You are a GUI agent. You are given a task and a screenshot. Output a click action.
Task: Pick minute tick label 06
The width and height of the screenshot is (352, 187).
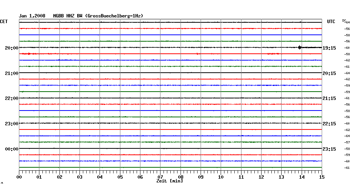click(x=140, y=177)
